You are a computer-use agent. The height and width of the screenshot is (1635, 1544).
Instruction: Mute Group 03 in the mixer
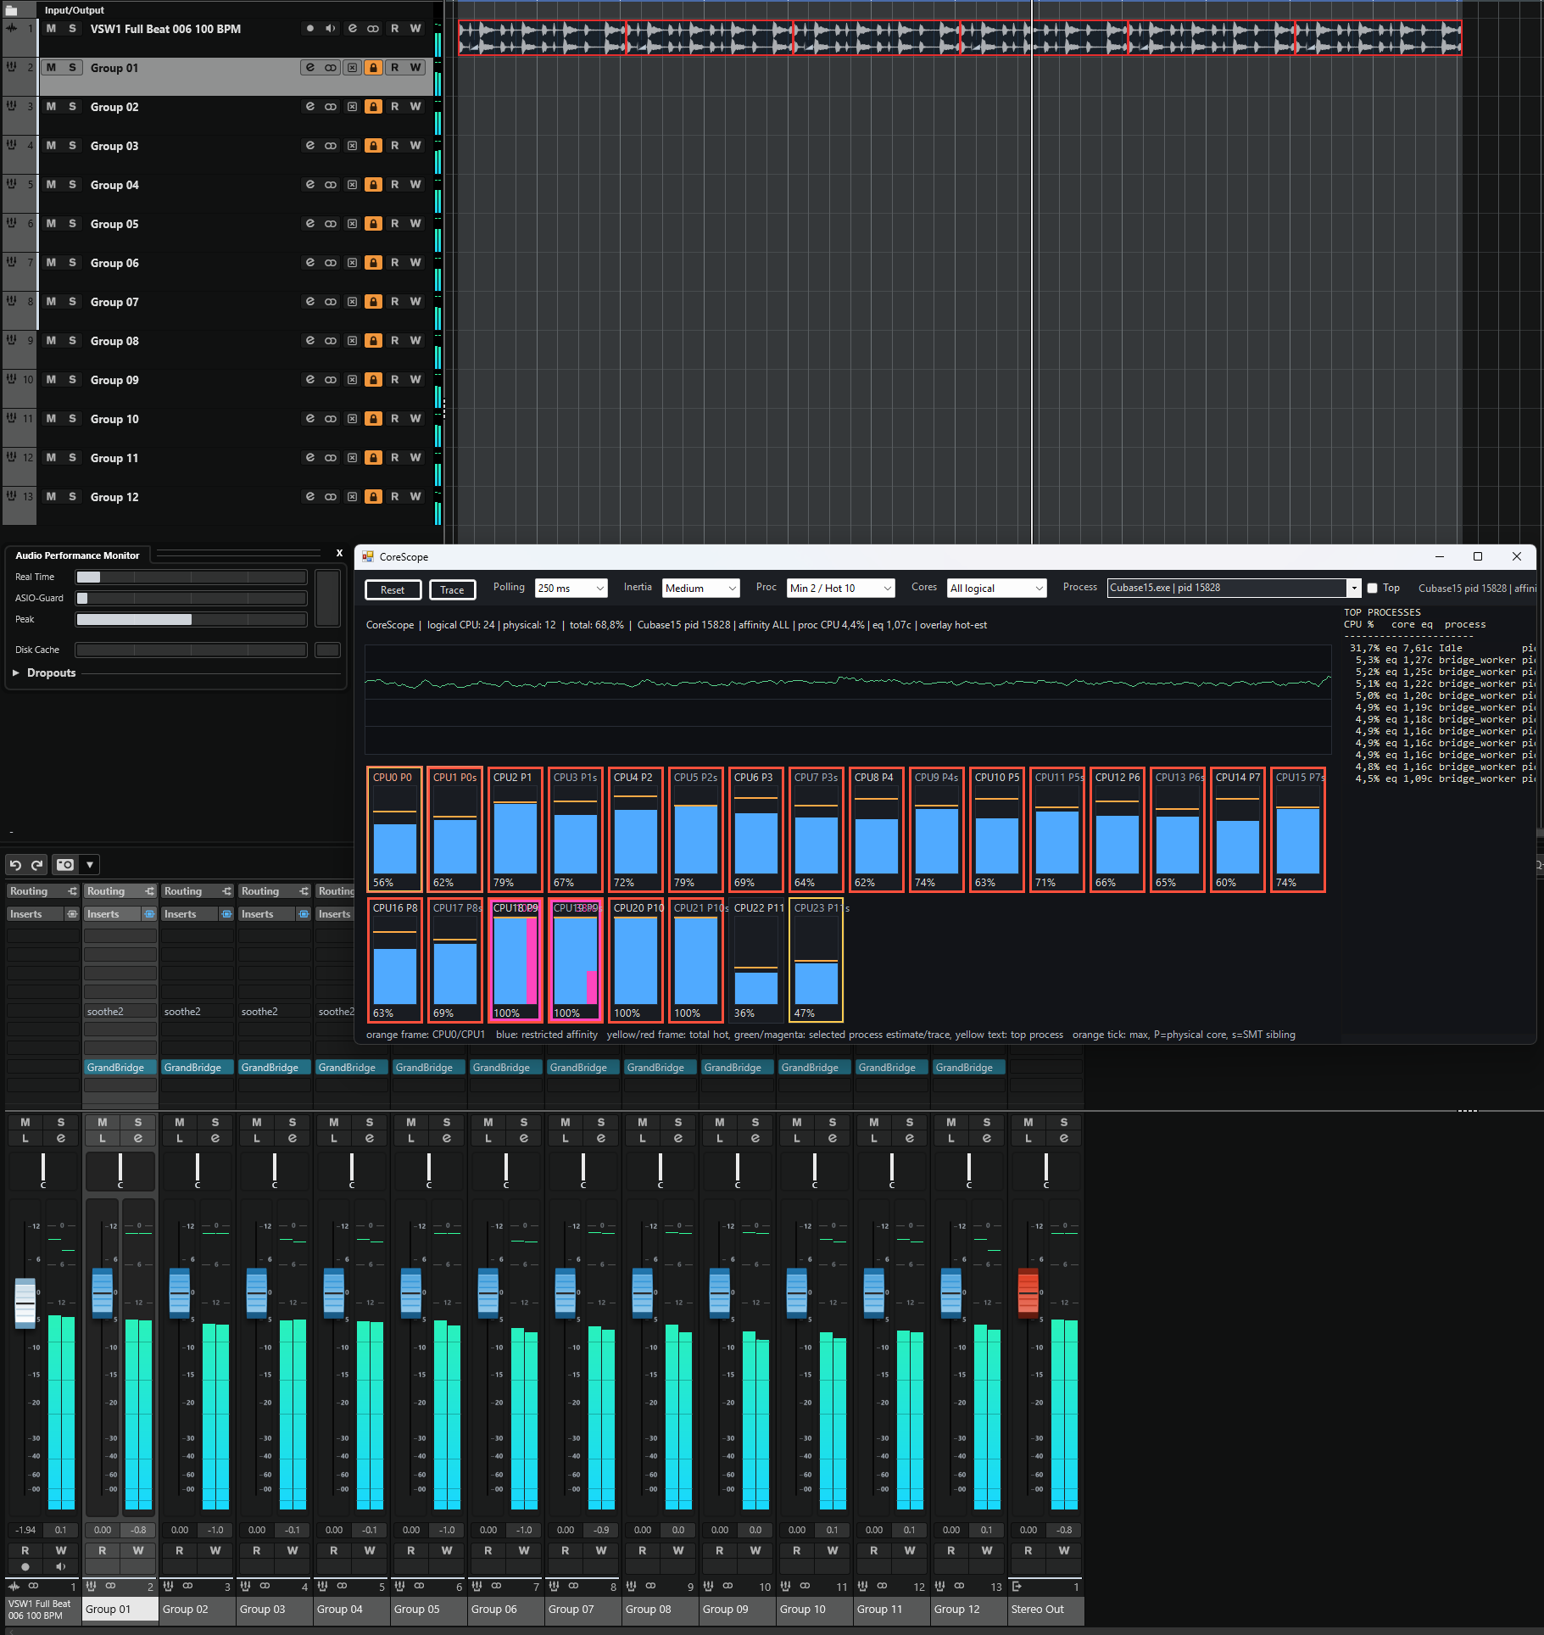tap(257, 1122)
